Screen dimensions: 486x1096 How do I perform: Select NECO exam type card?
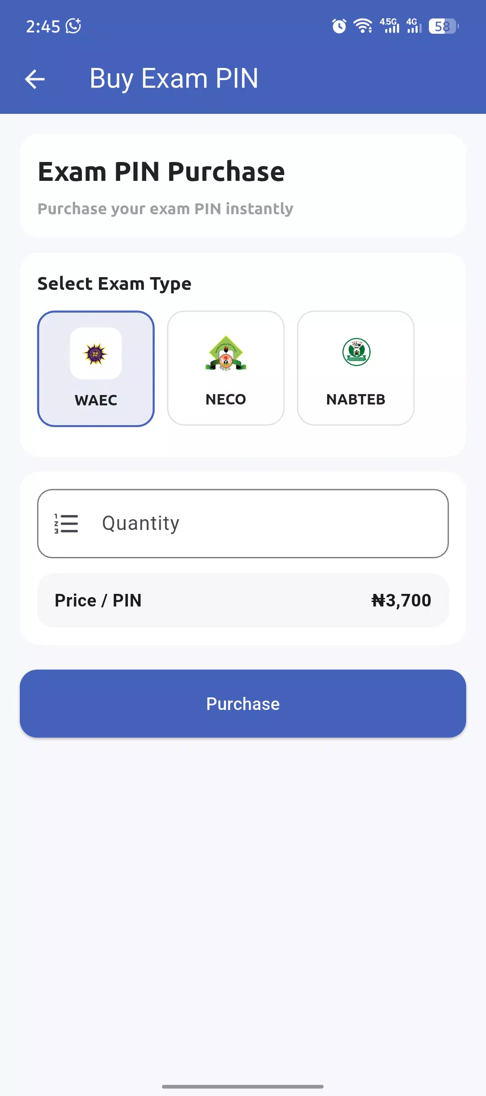(226, 368)
